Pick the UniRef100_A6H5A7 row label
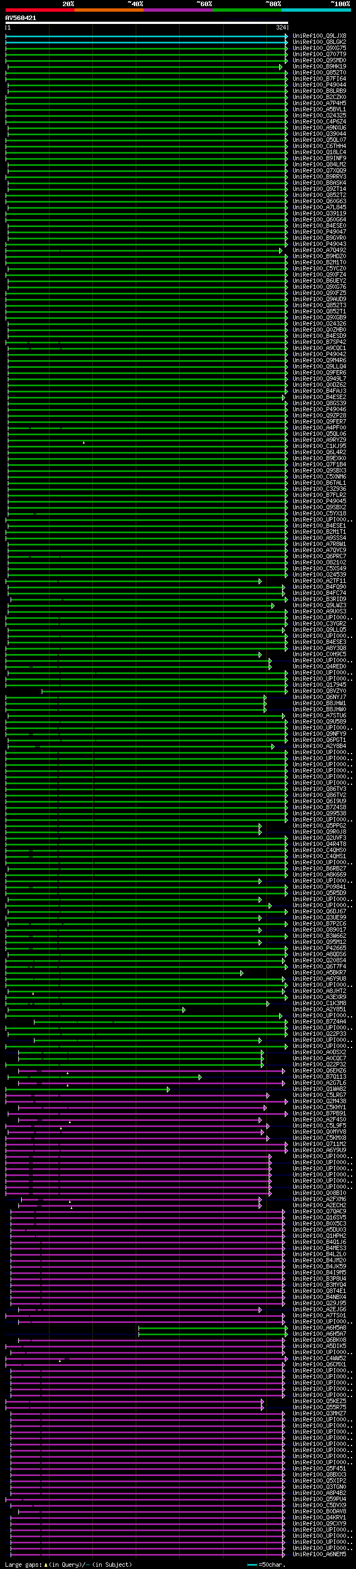This screenshot has width=356, height=1569. pos(319,1334)
